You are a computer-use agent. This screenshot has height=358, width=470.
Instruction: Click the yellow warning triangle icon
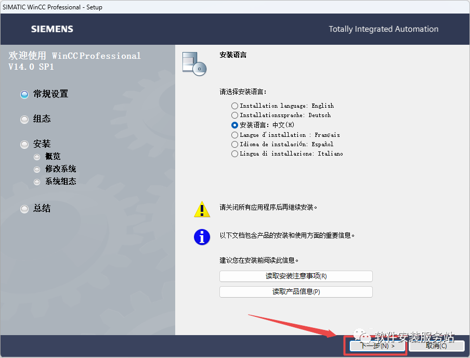pos(202,209)
